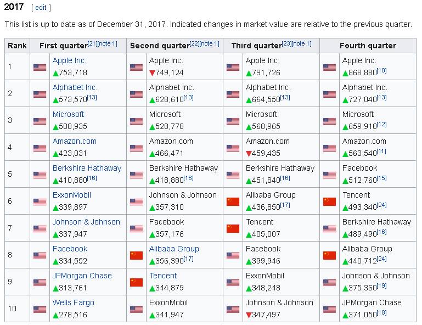Viewport: 422px width, 325px height.
Task: Click reference [13] after 628,610
Action: [x=189, y=98]
